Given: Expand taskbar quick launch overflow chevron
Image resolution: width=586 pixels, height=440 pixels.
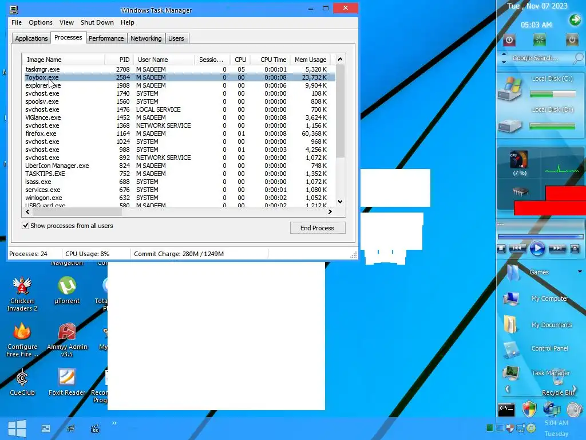Looking at the screenshot, I should tap(114, 423).
